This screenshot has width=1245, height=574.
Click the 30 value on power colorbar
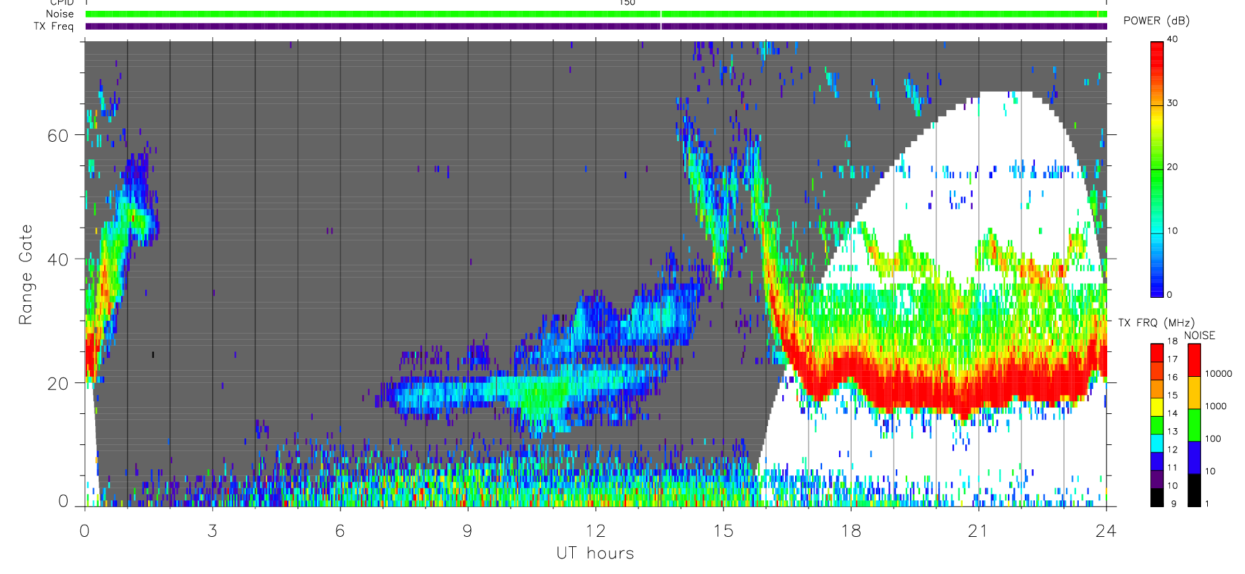(1172, 103)
